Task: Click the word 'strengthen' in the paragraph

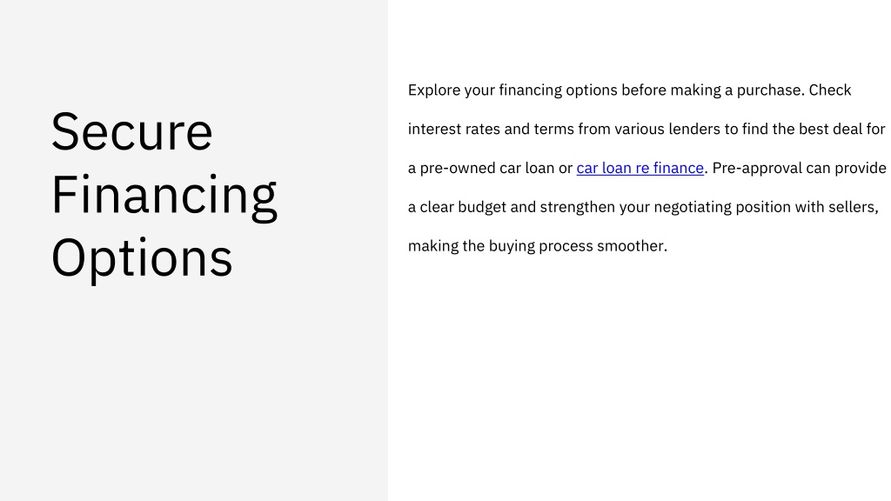Action: [578, 207]
